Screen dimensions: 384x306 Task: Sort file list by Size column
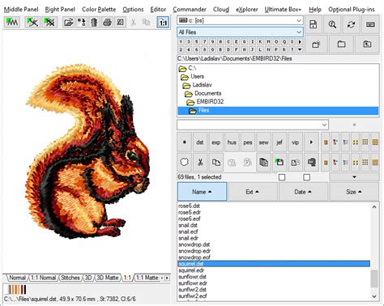(354, 192)
